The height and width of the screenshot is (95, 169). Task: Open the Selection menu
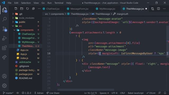[26, 3]
